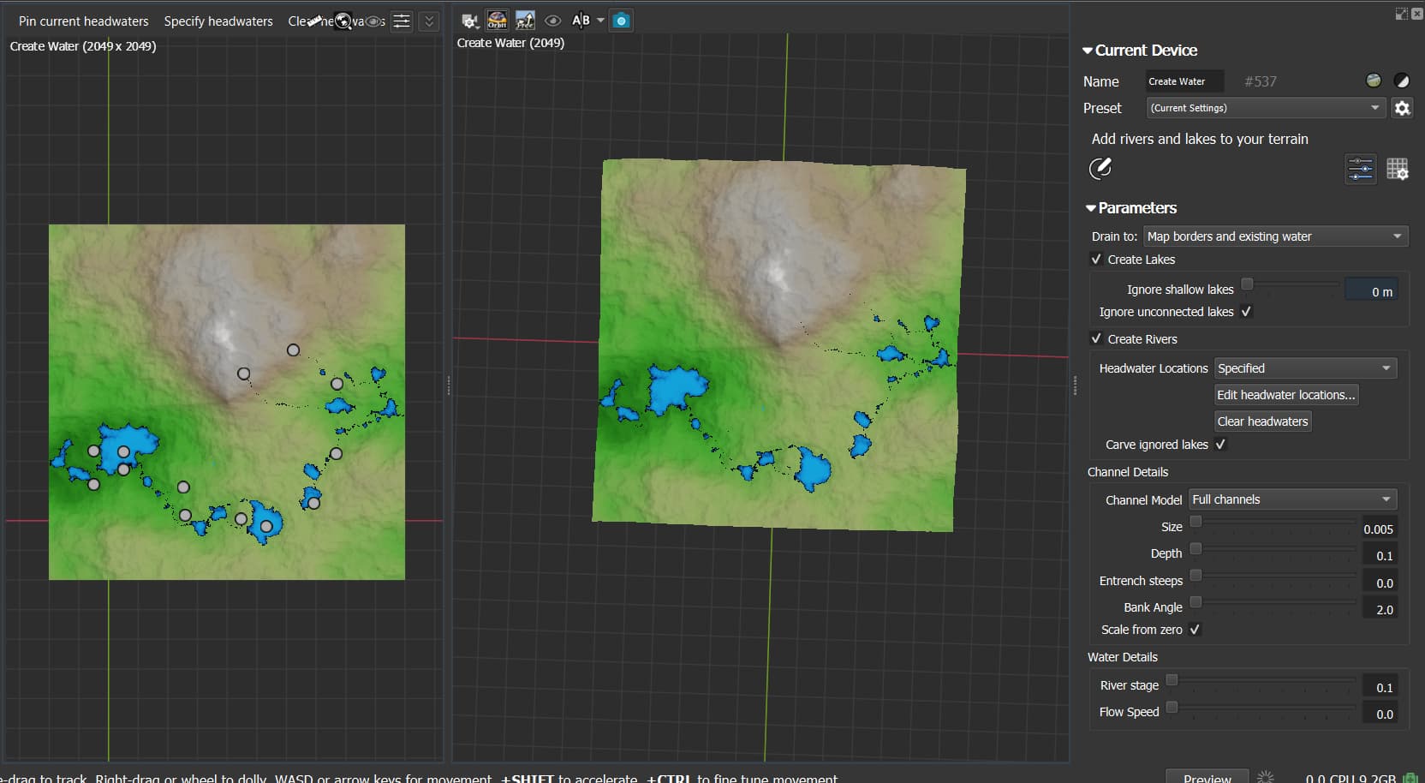Click the Depth slider handle
Viewport: 1425px width, 783px height.
(x=1195, y=548)
